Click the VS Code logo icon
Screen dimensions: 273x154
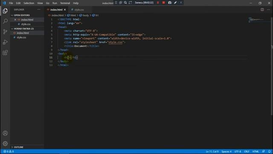pyautogui.click(x=4, y=3)
